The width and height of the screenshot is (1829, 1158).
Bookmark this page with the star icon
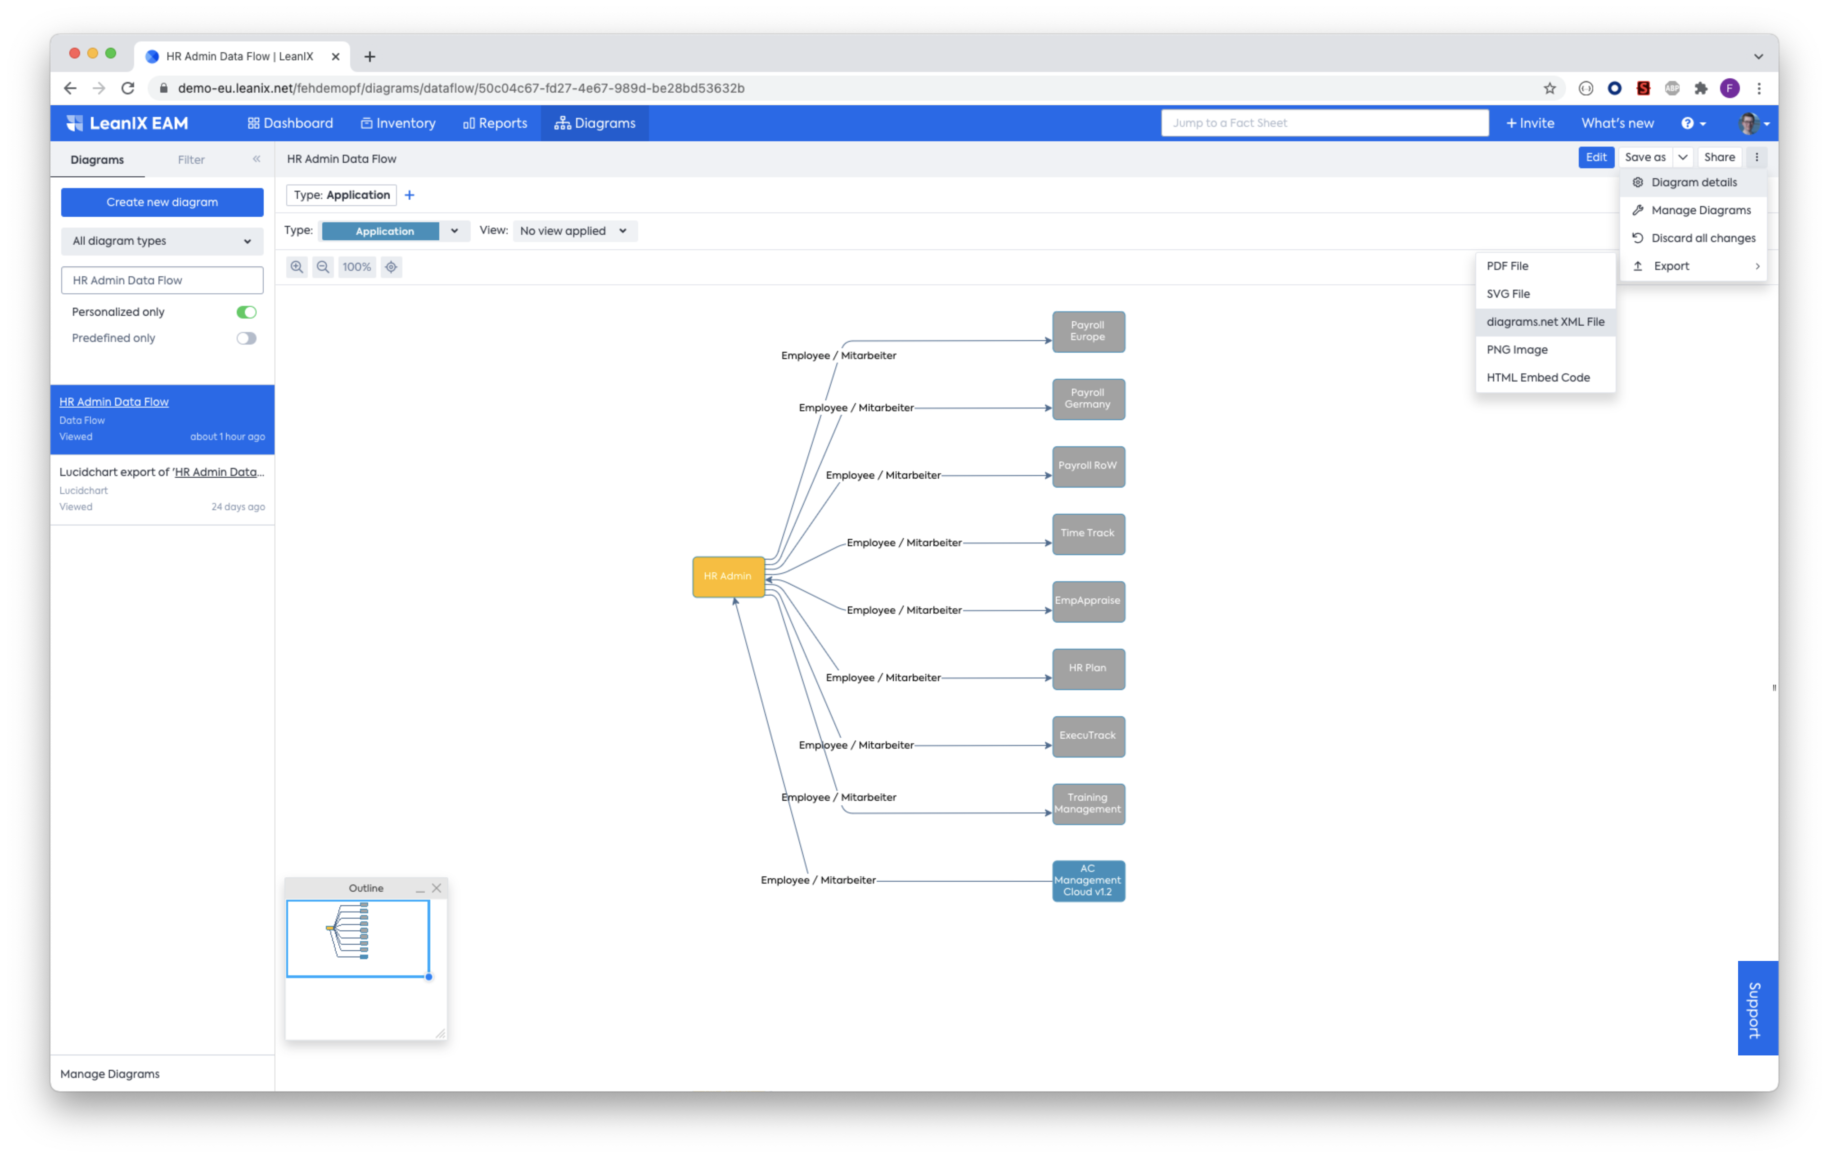coord(1550,88)
